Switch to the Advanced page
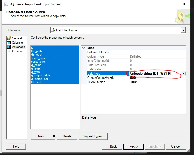Screen dimensions: 194x155 pyautogui.click(x=19, y=47)
